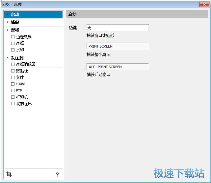Click the ALT - PRINT SCREEN hotkey field
Screen dimensions: 211x183
point(118,67)
